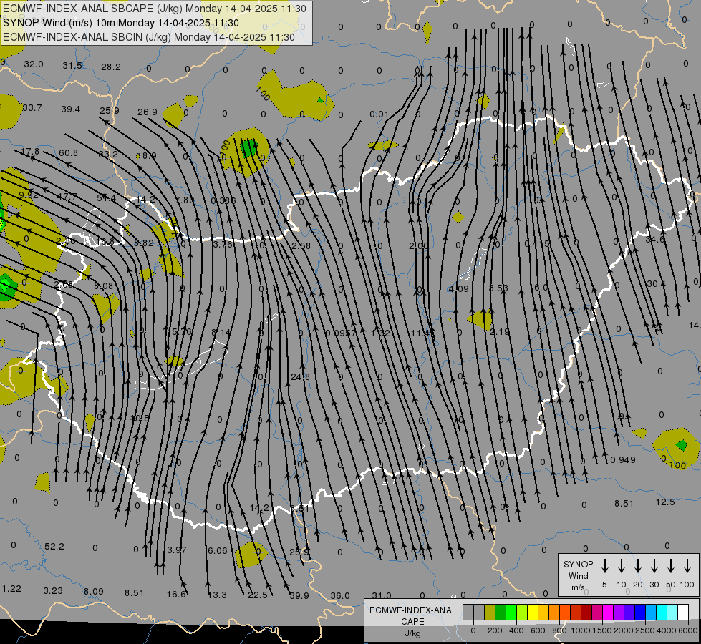Click the 34.6 value near eastern border
The height and width of the screenshot is (644, 701).
click(655, 240)
